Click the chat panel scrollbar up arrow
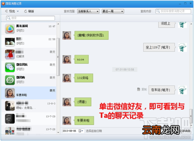 191,24
